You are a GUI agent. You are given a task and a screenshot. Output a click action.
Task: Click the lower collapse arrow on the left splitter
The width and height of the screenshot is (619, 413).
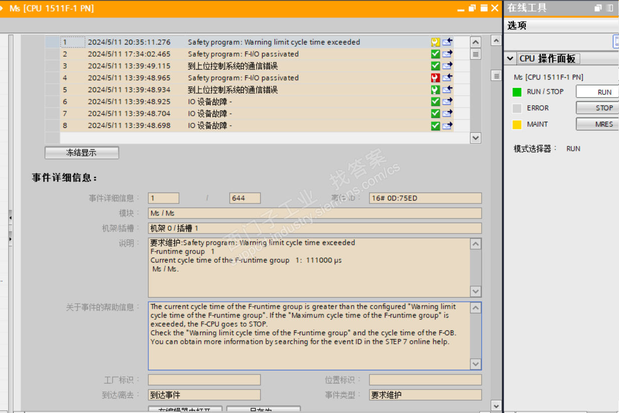[x=10, y=240]
